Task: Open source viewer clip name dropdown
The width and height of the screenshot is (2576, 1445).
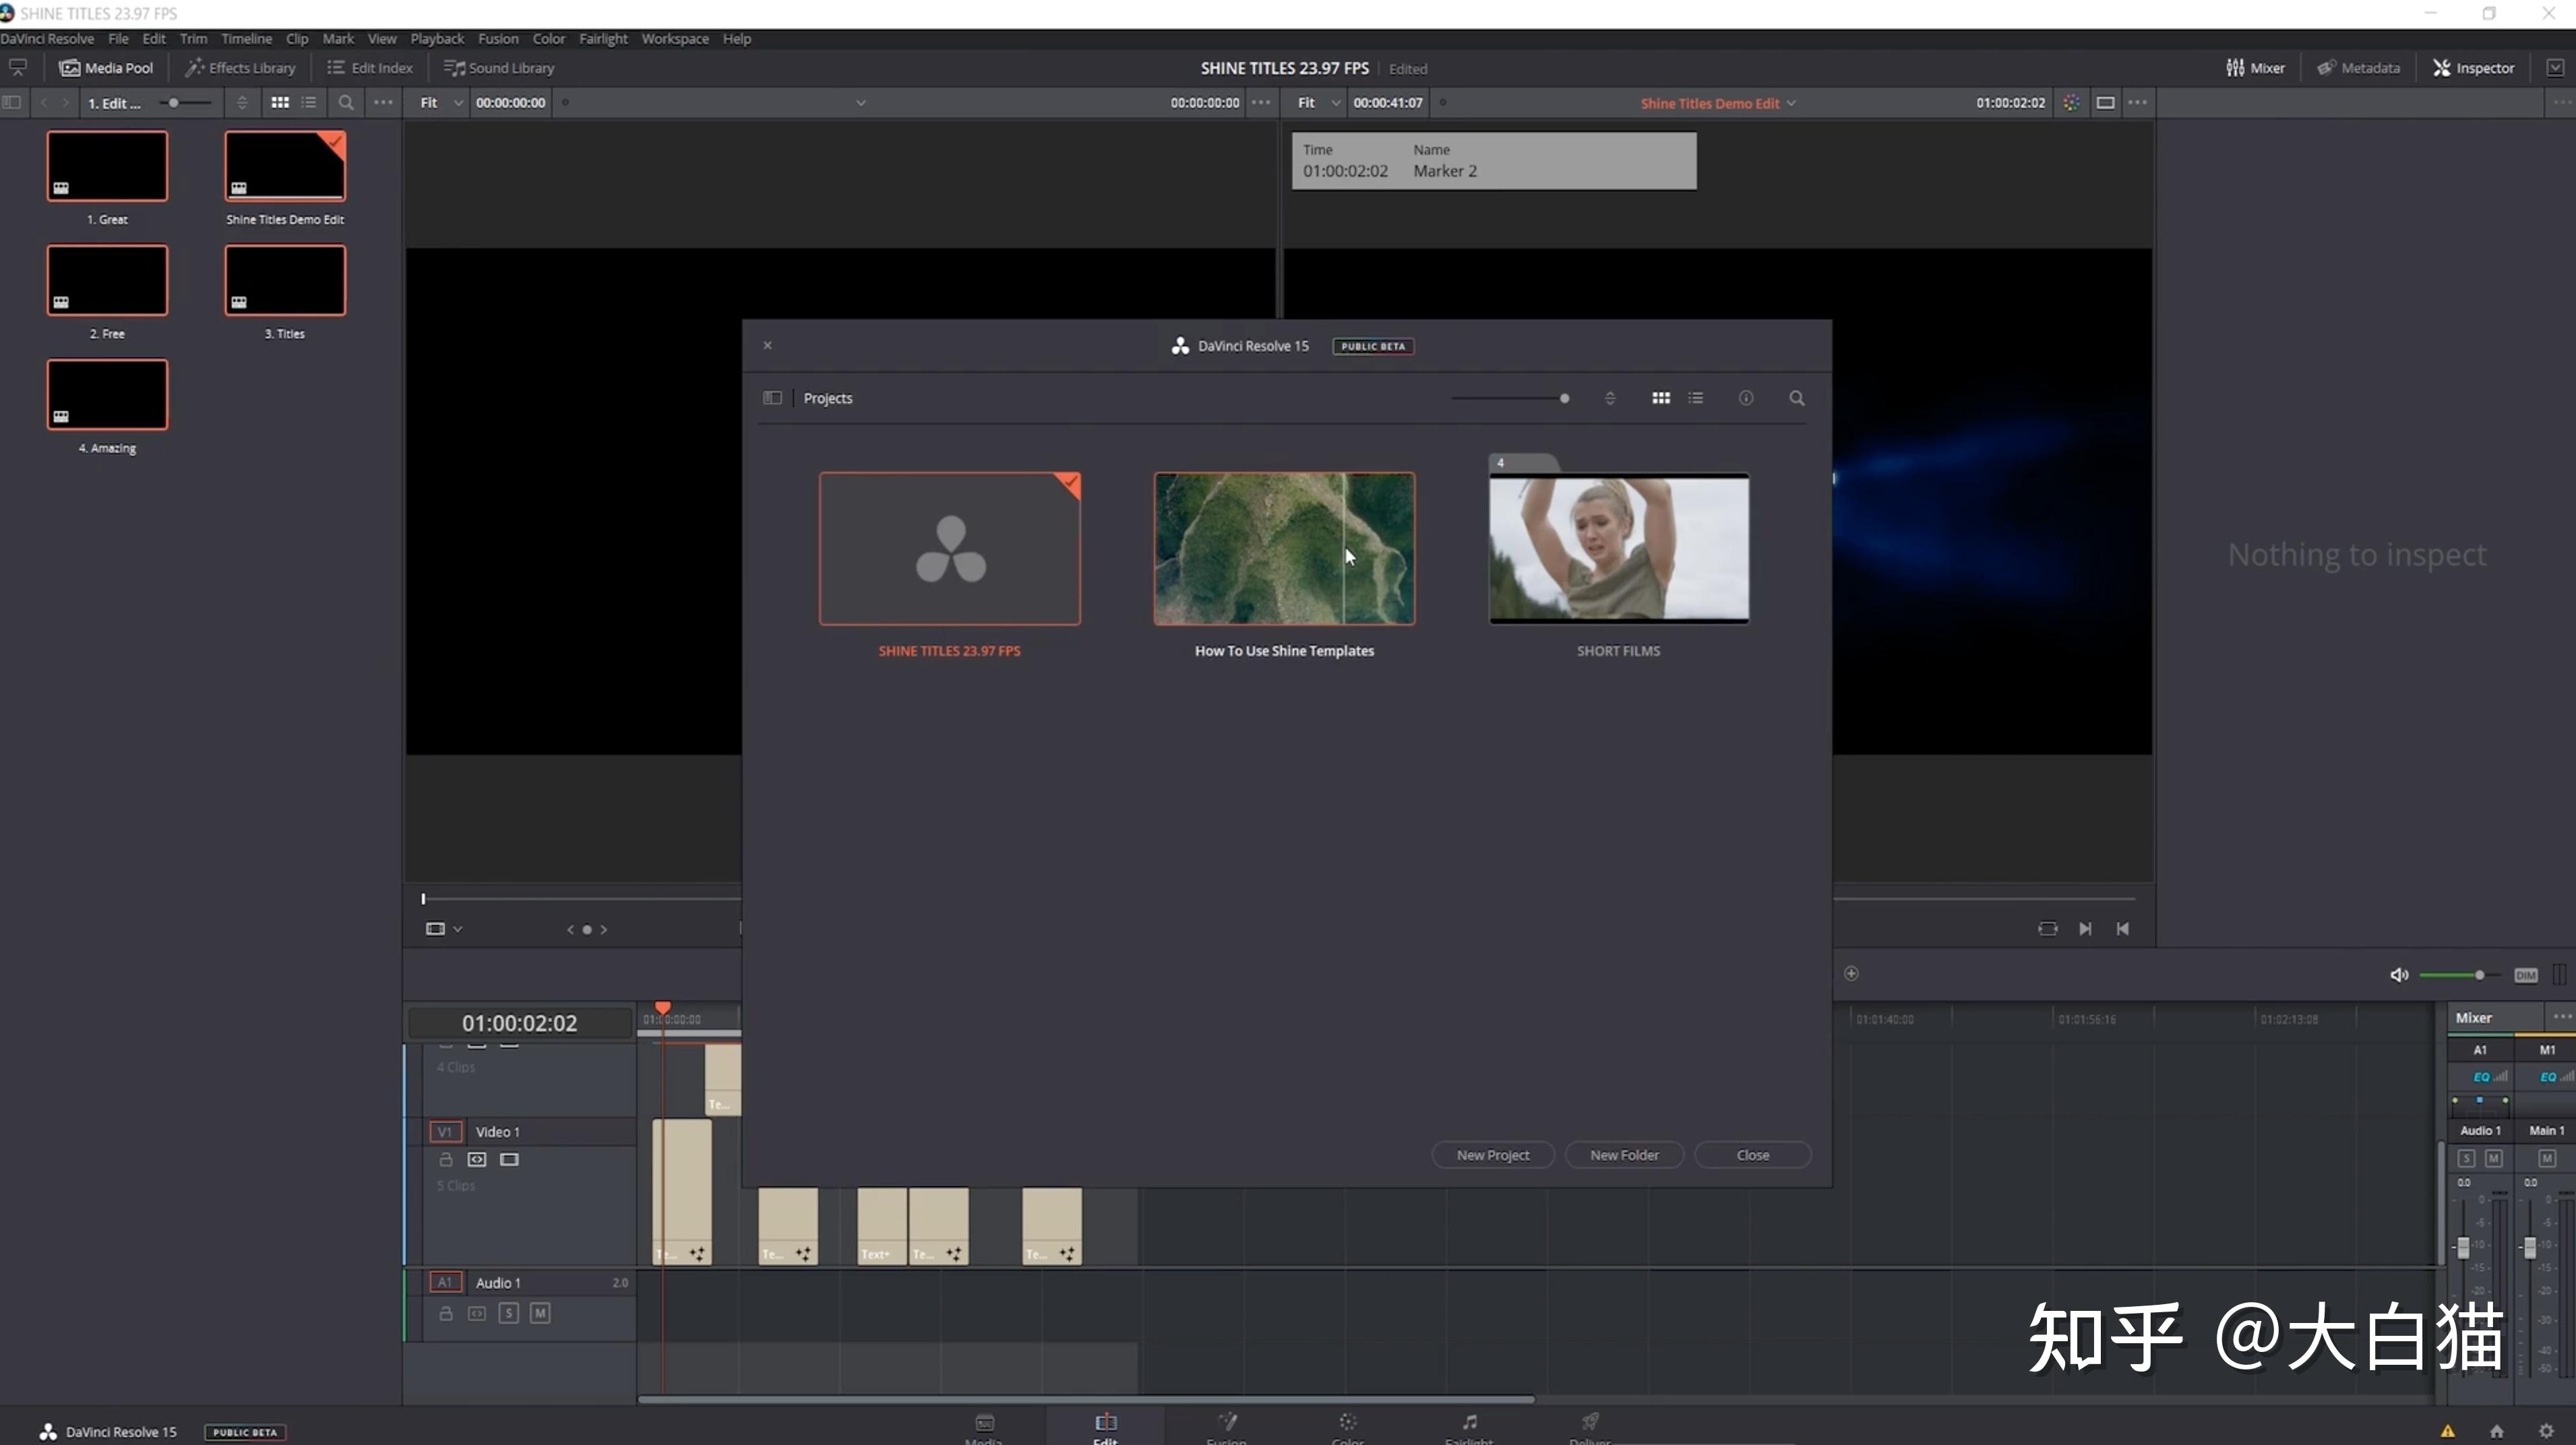Action: [861, 102]
